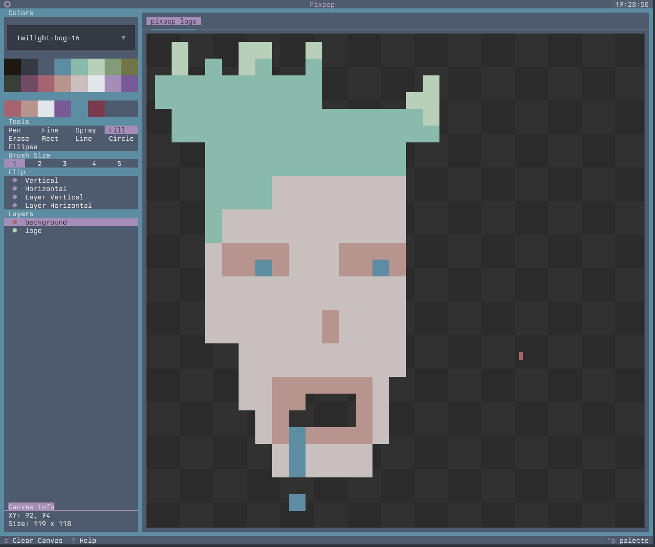Pick the lavender swatch in palette grid

113,84
